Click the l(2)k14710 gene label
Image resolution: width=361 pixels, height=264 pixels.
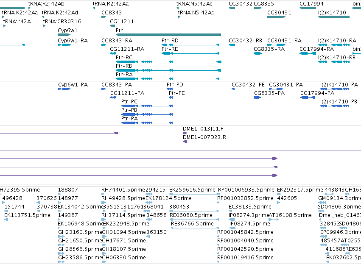(332, 12)
